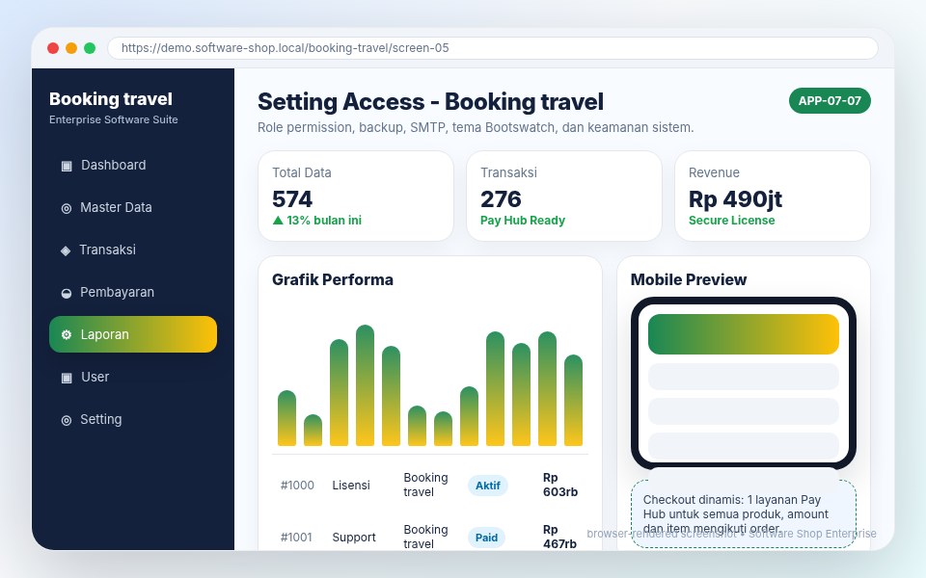Click the Dashboard square icon in sidebar
Image resolution: width=926 pixels, height=578 pixels.
point(67,166)
